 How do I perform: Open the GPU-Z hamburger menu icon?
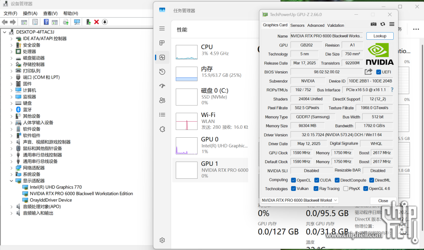392,24
